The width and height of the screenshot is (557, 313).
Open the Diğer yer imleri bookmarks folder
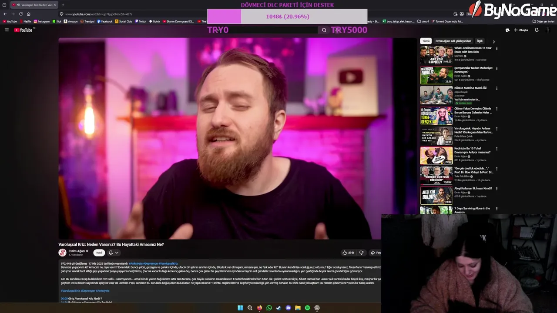544,21
